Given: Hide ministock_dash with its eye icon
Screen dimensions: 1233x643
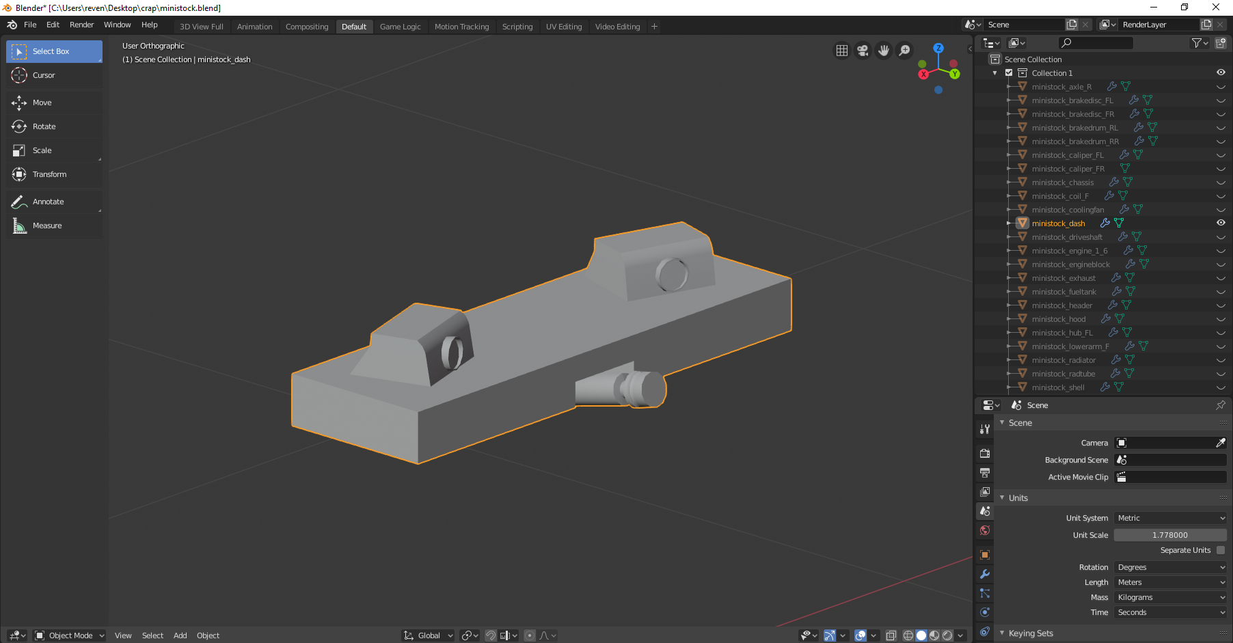Looking at the screenshot, I should [1221, 223].
